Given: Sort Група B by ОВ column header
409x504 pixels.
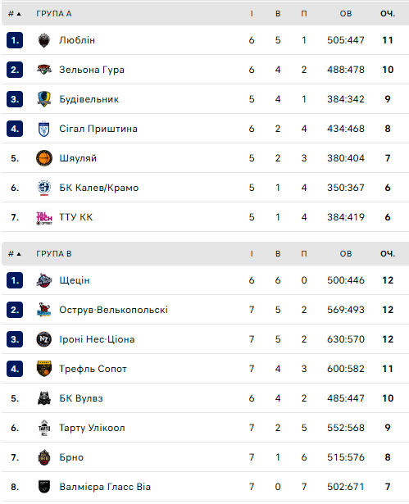Looking at the screenshot, I should pos(346,253).
